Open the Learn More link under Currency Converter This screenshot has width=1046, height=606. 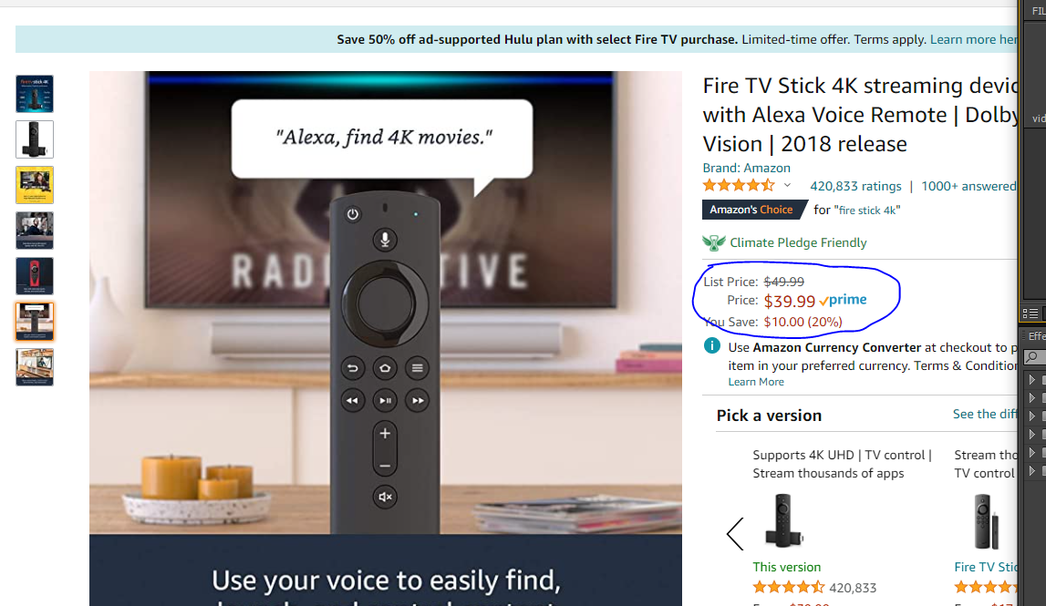[756, 382]
